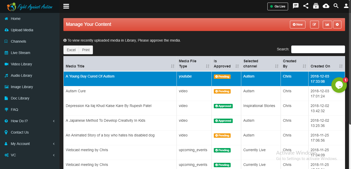Click the Fight Against Autism logo
Image resolution: width=351 pixels, height=169 pixels.
30,6
